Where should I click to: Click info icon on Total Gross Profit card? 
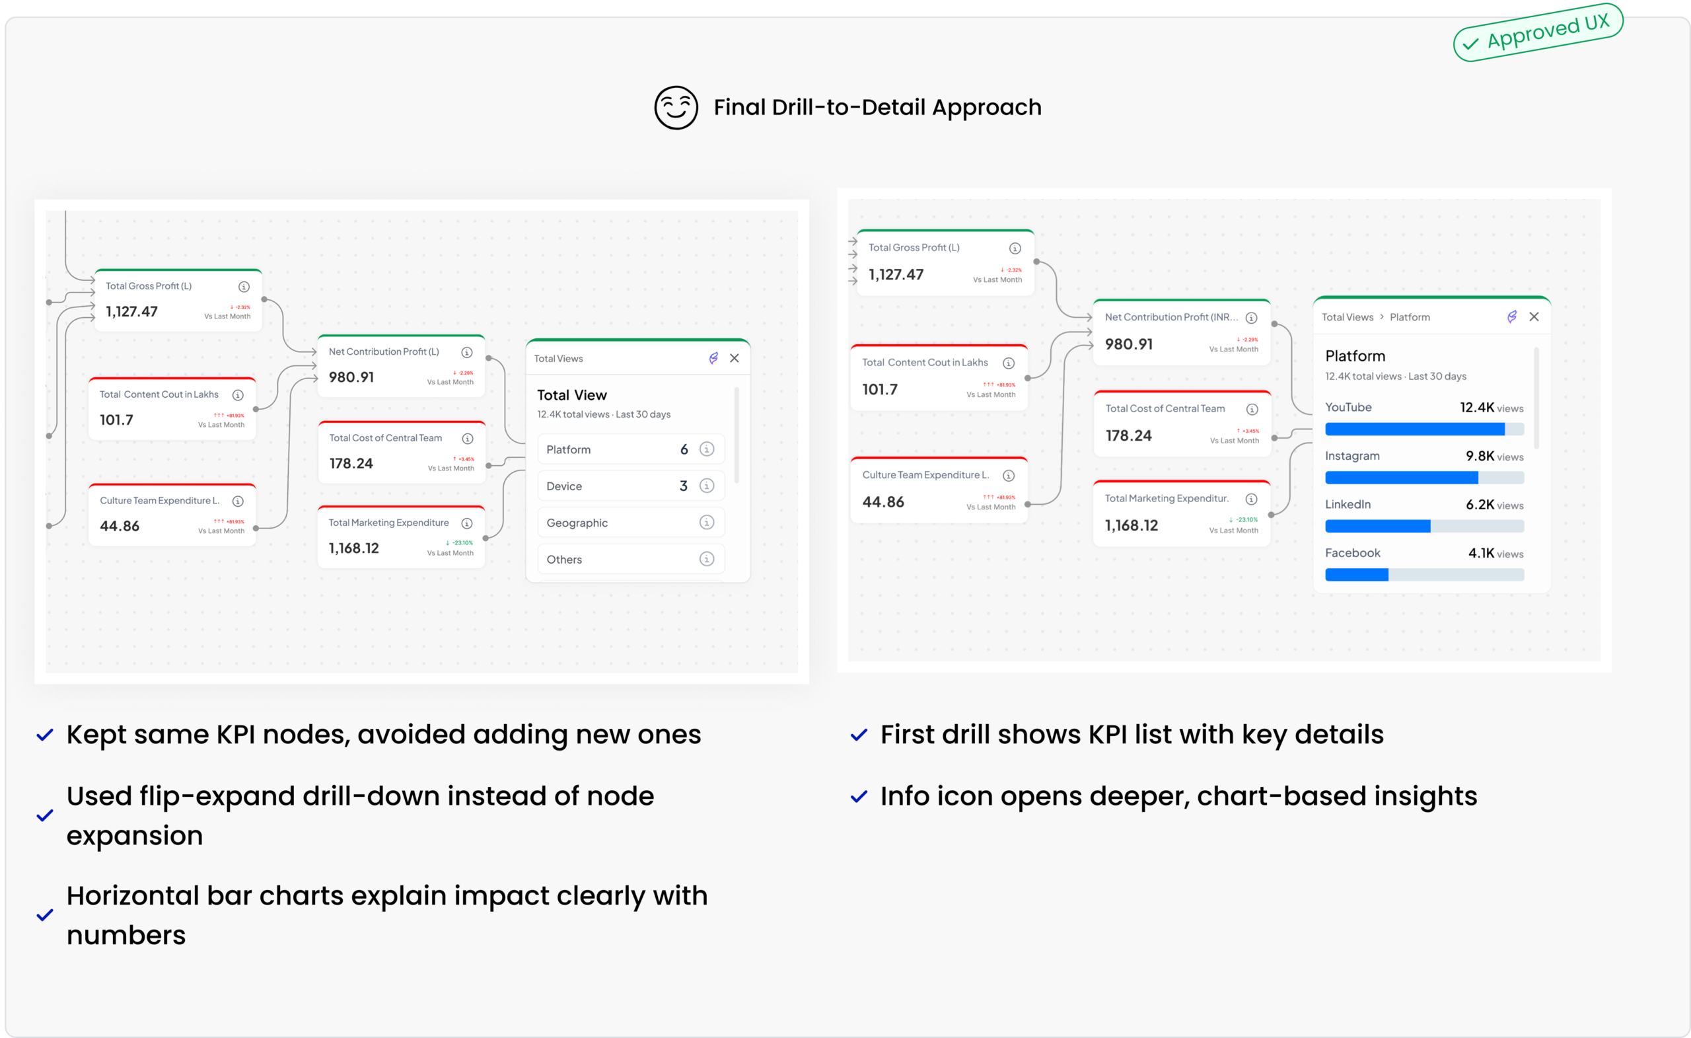[244, 287]
